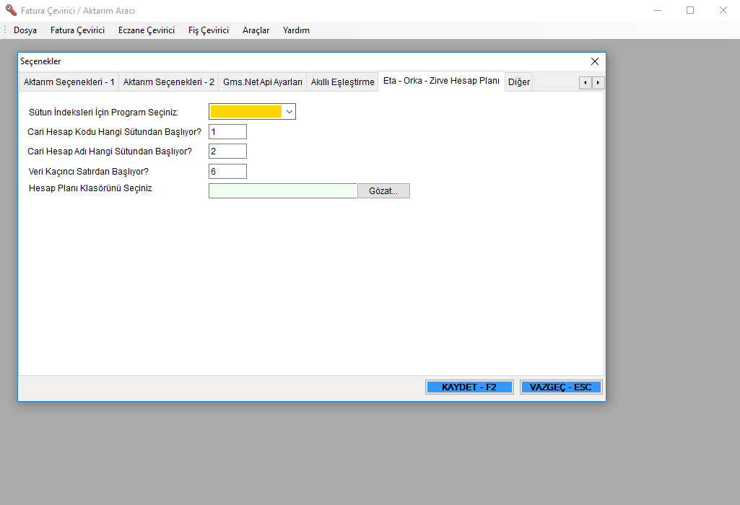Open the Dosya menu

pos(25,30)
